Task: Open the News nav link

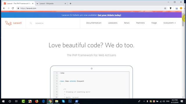Action: click(127, 23)
